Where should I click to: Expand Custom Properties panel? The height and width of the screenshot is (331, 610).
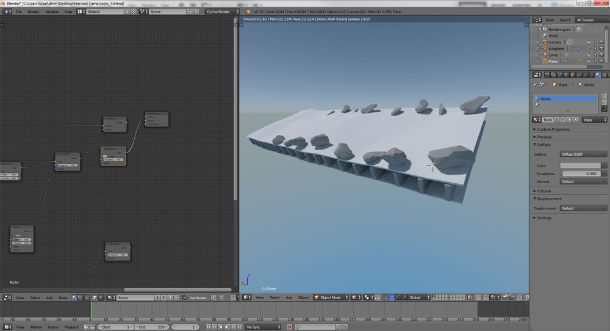(x=553, y=129)
